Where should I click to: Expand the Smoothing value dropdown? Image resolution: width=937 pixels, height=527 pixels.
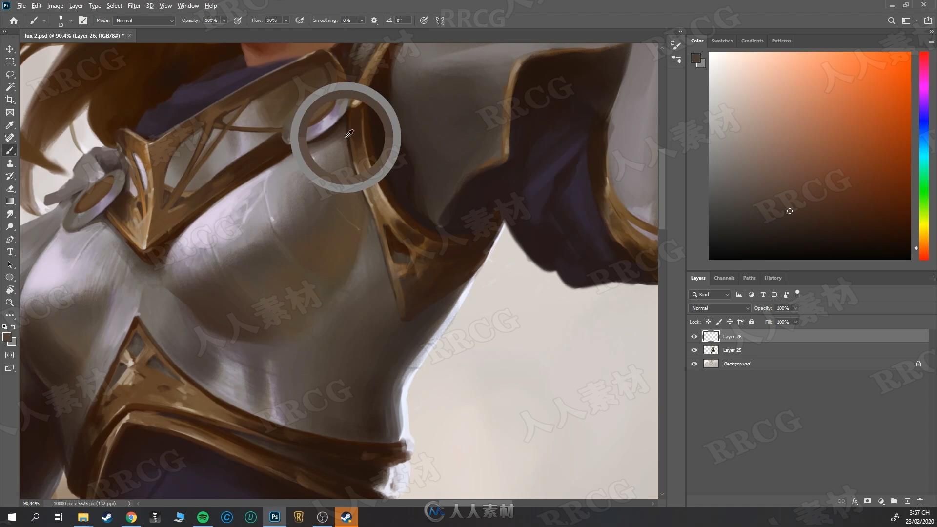(x=362, y=20)
